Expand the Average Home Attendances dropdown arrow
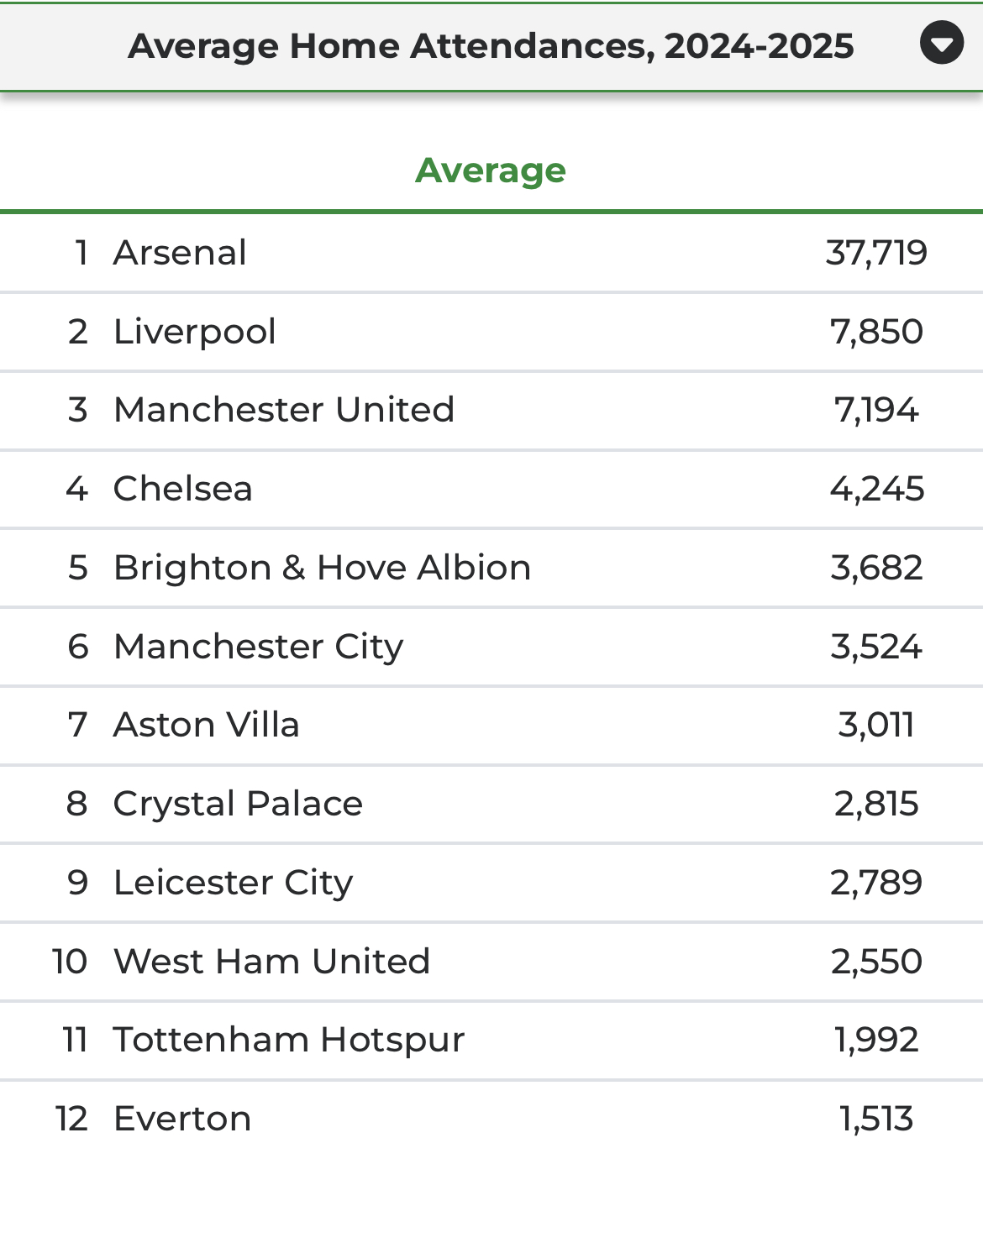This screenshot has height=1248, width=983. [941, 43]
